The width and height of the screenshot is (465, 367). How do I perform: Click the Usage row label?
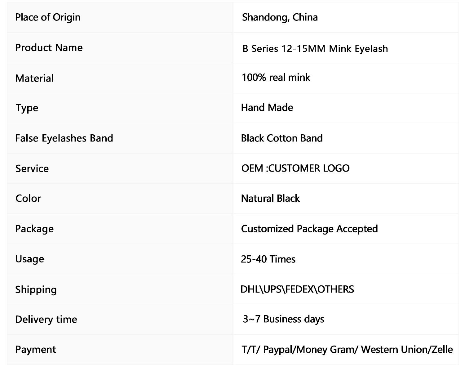tap(30, 259)
